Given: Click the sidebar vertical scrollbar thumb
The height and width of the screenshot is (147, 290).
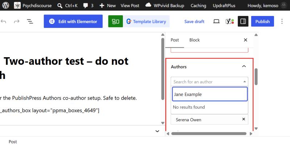Looking at the screenshot, I should (256, 77).
